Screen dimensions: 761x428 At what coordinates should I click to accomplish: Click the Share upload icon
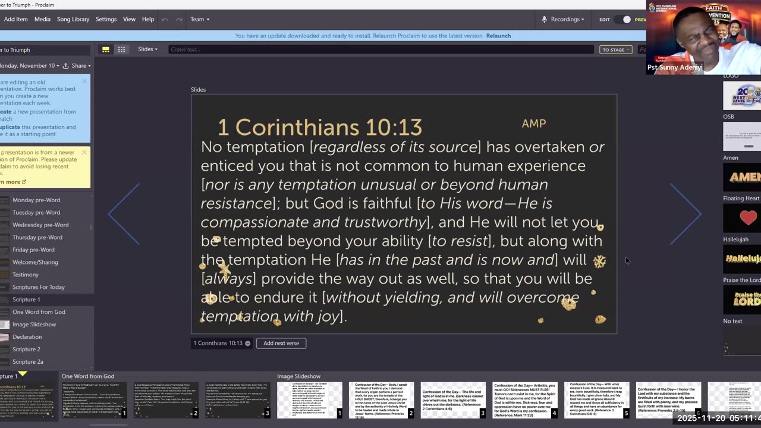[66, 65]
